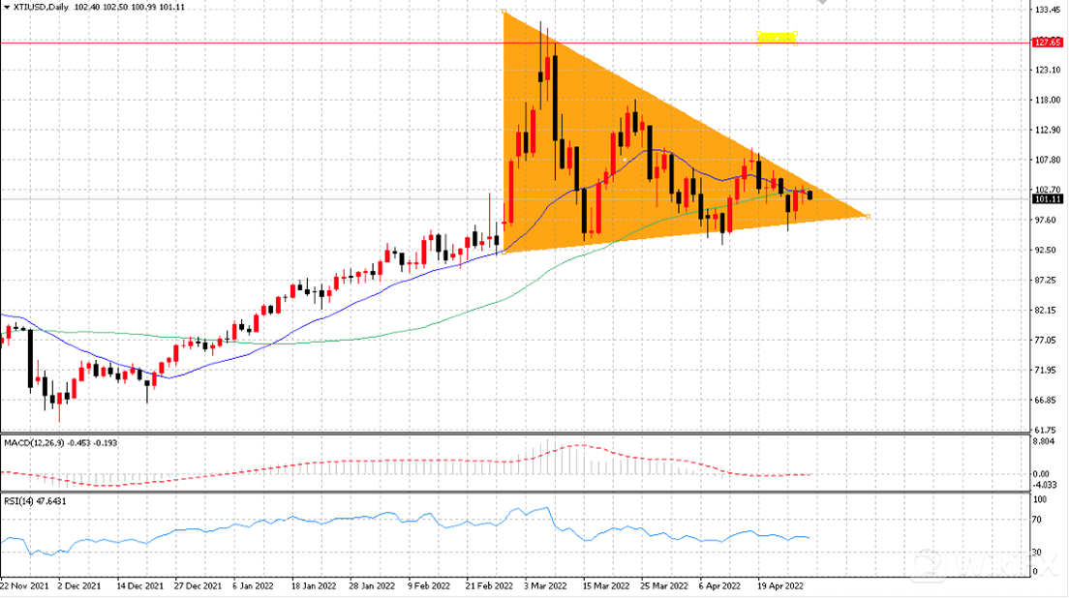The image size is (1069, 598).
Task: Select the triangle's right apex anchor point
Action: click(868, 217)
